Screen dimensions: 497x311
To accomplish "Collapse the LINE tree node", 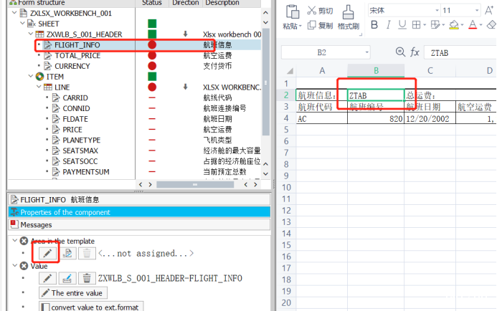I will point(39,87).
